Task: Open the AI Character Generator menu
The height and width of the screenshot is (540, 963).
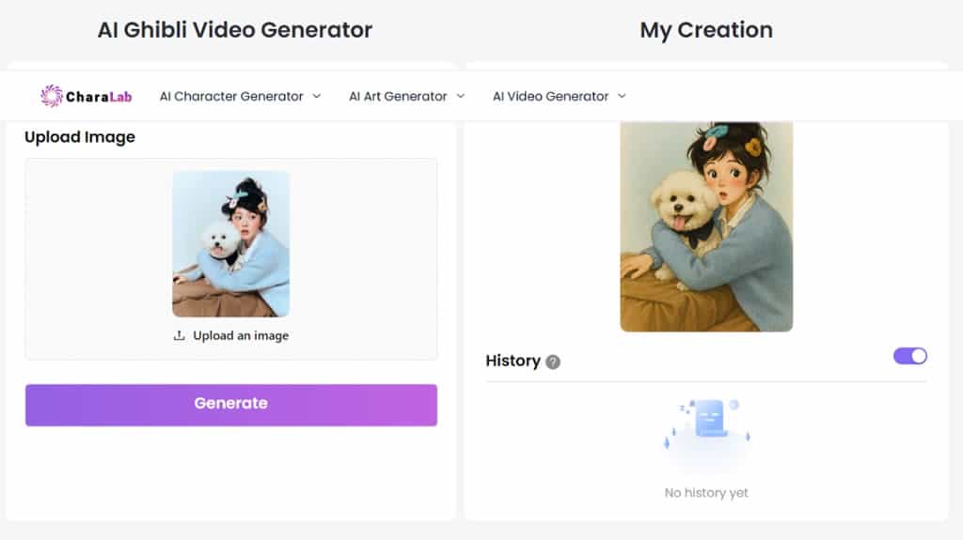Action: coord(231,96)
